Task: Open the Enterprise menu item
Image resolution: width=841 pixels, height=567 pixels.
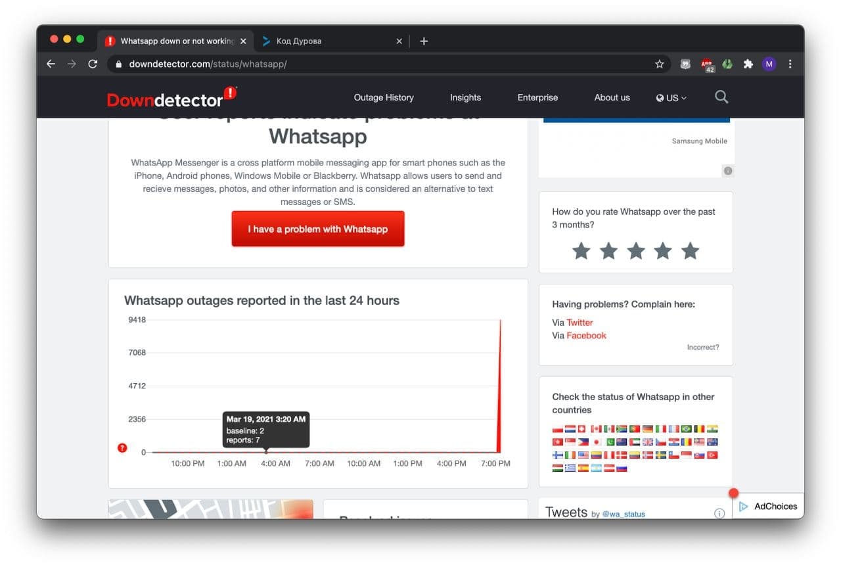Action: pyautogui.click(x=537, y=97)
